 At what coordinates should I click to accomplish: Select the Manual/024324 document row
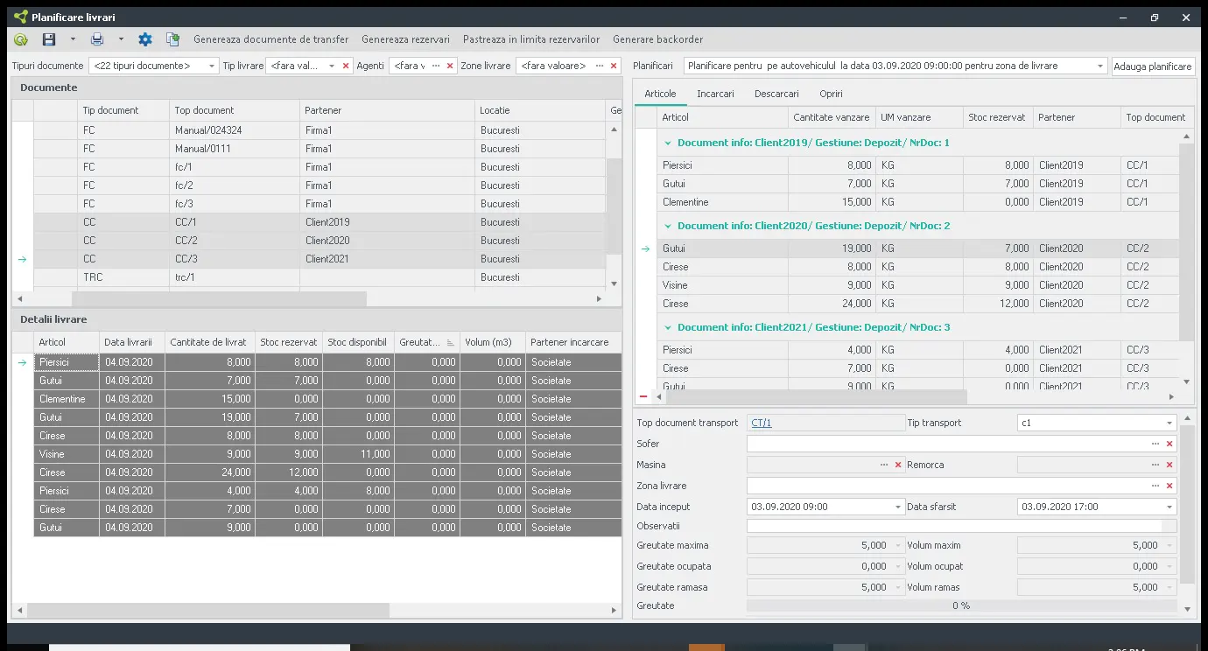click(x=320, y=130)
